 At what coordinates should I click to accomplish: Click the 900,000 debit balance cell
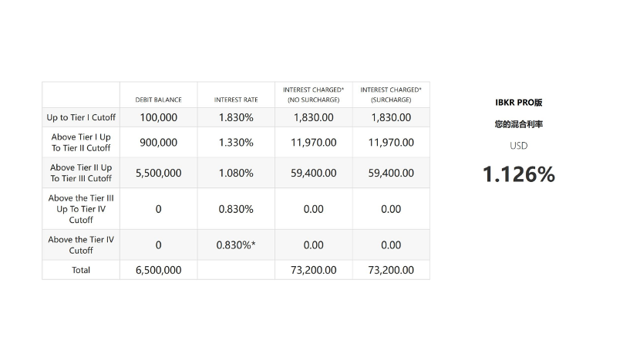point(158,142)
